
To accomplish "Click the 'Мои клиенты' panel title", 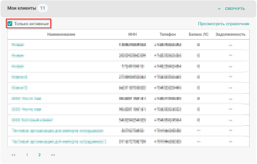I will 22,8.
